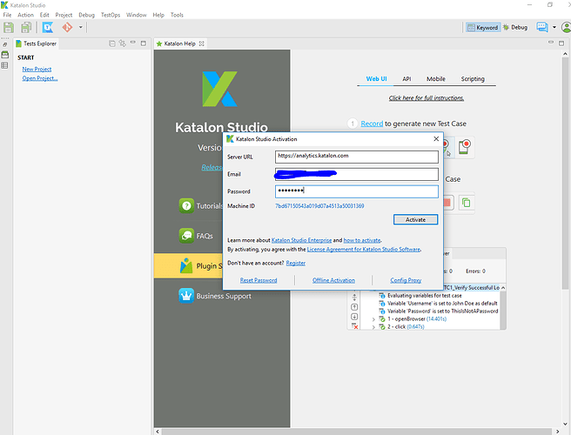Open the Window menu
Screen dimensions: 571x435
click(x=136, y=15)
